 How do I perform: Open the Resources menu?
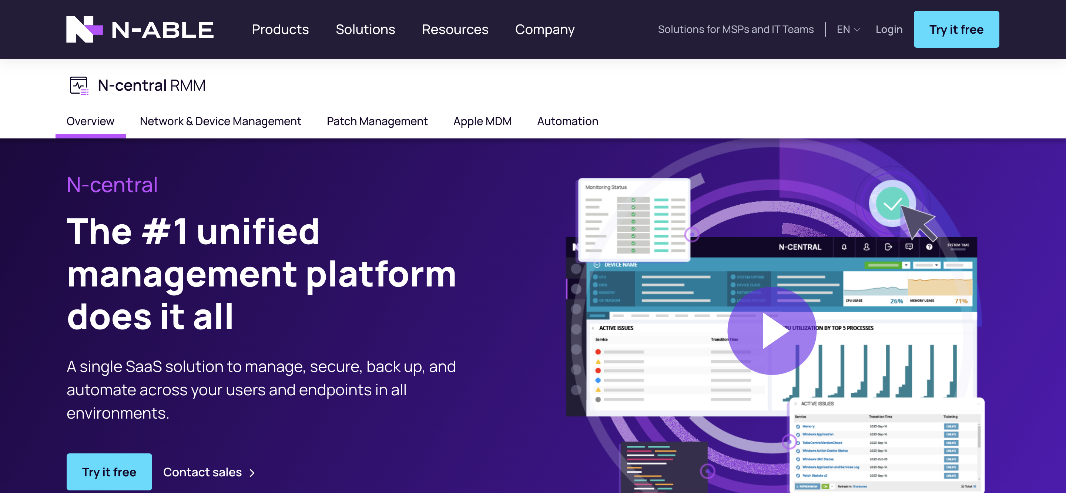point(455,29)
